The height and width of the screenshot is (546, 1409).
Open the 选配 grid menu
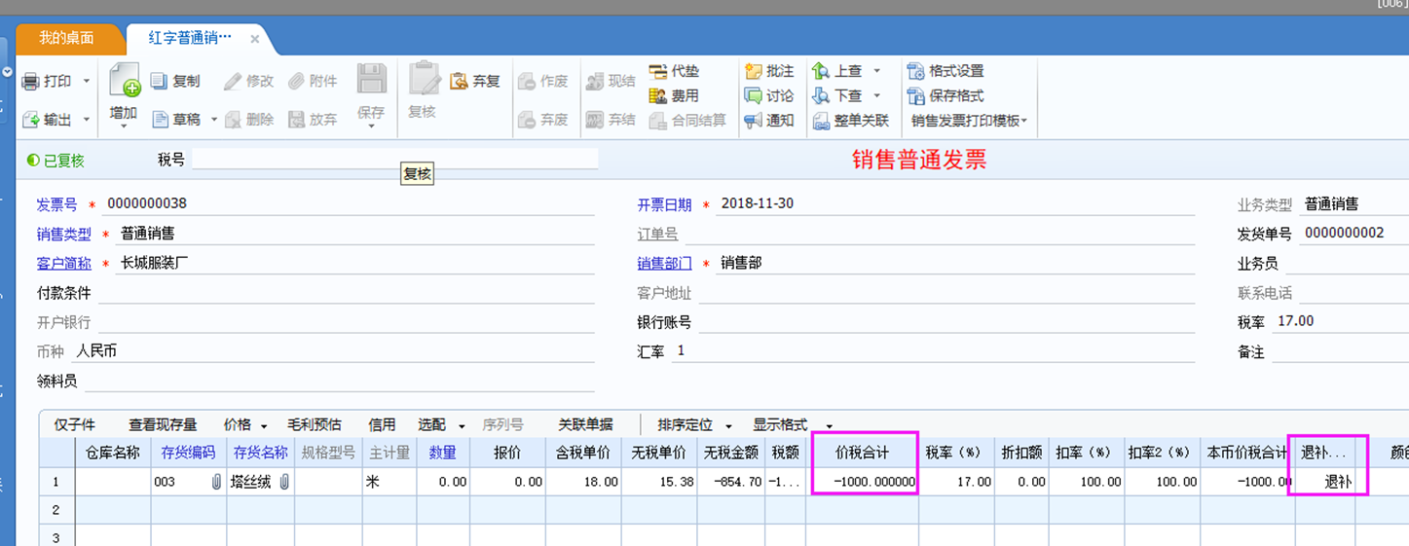pos(440,424)
